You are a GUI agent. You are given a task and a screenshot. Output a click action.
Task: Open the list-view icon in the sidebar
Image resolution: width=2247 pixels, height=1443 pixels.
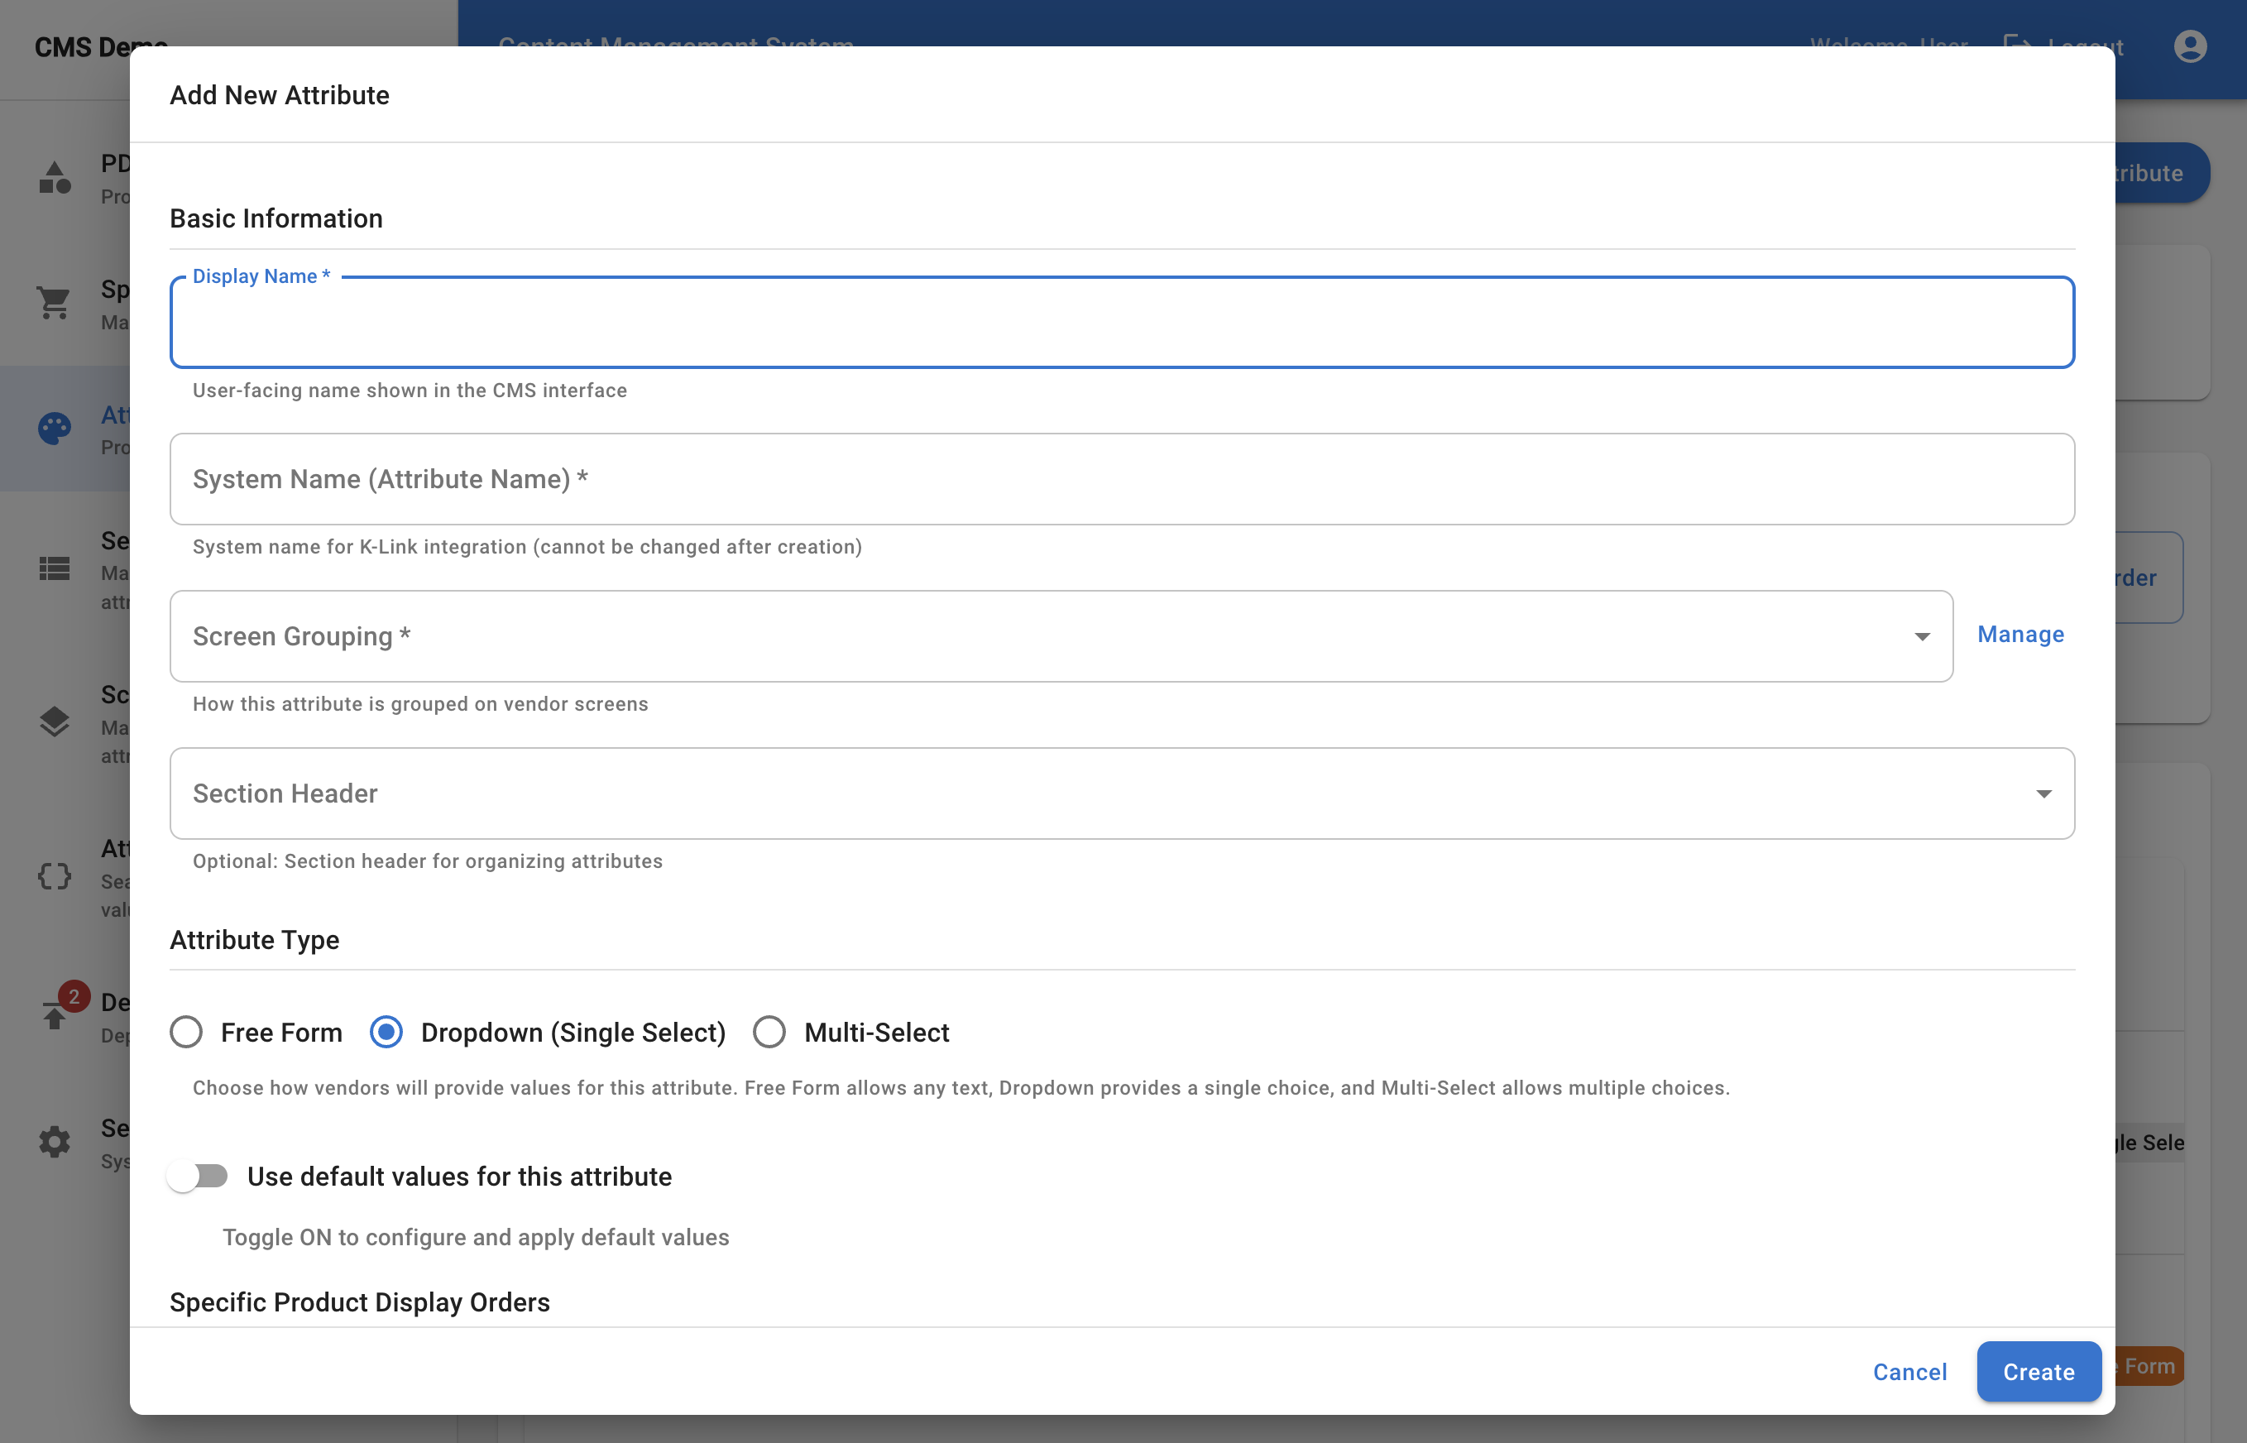click(x=54, y=570)
